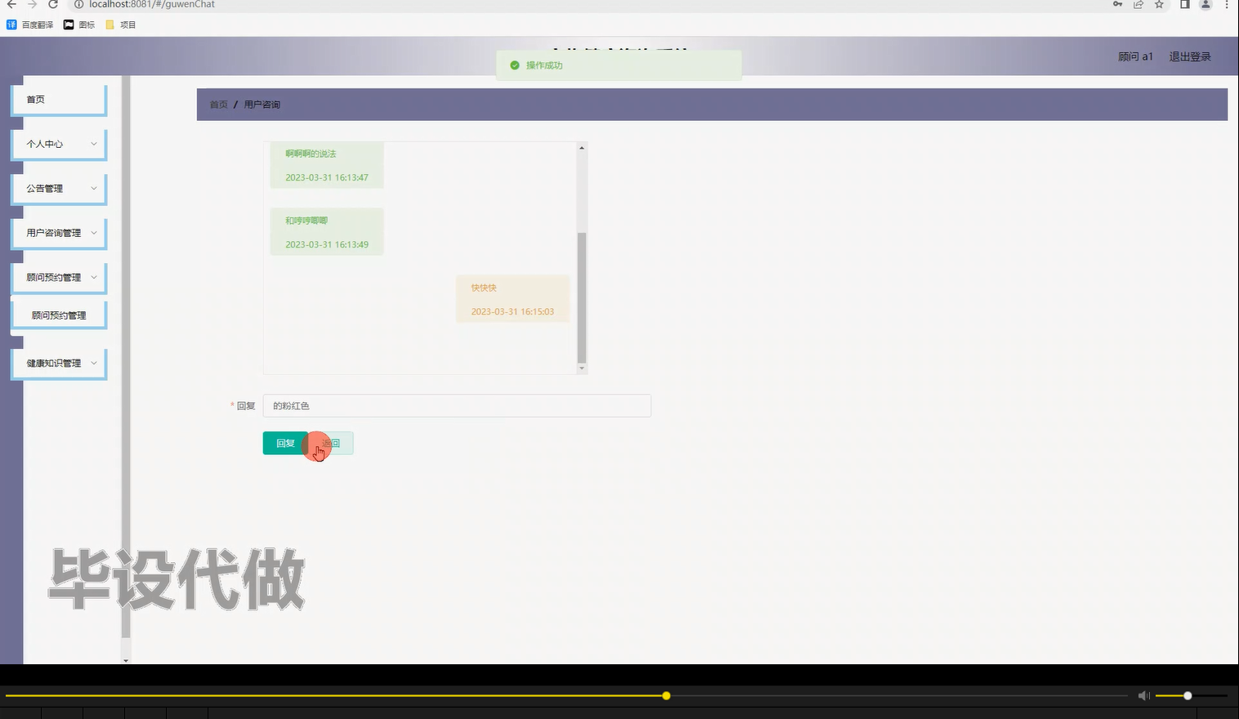Image resolution: width=1239 pixels, height=719 pixels.
Task: Open the 百度翻译 bookmark
Action: 34,24
